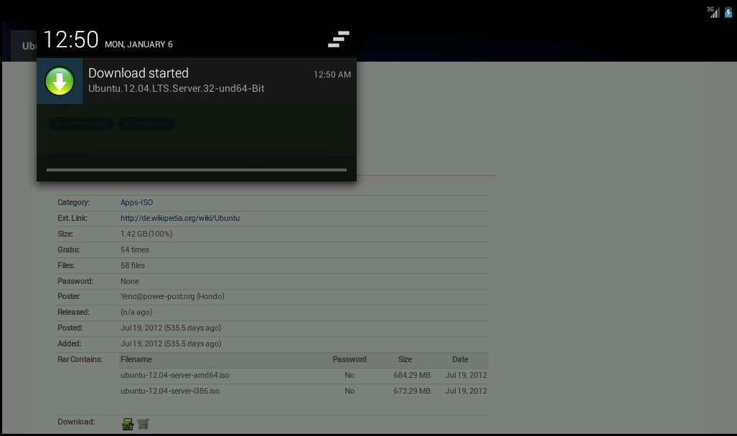The height and width of the screenshot is (436, 737).
Task: Select ubuntu-12.04-server-i386.iso filename
Action: tap(169, 391)
